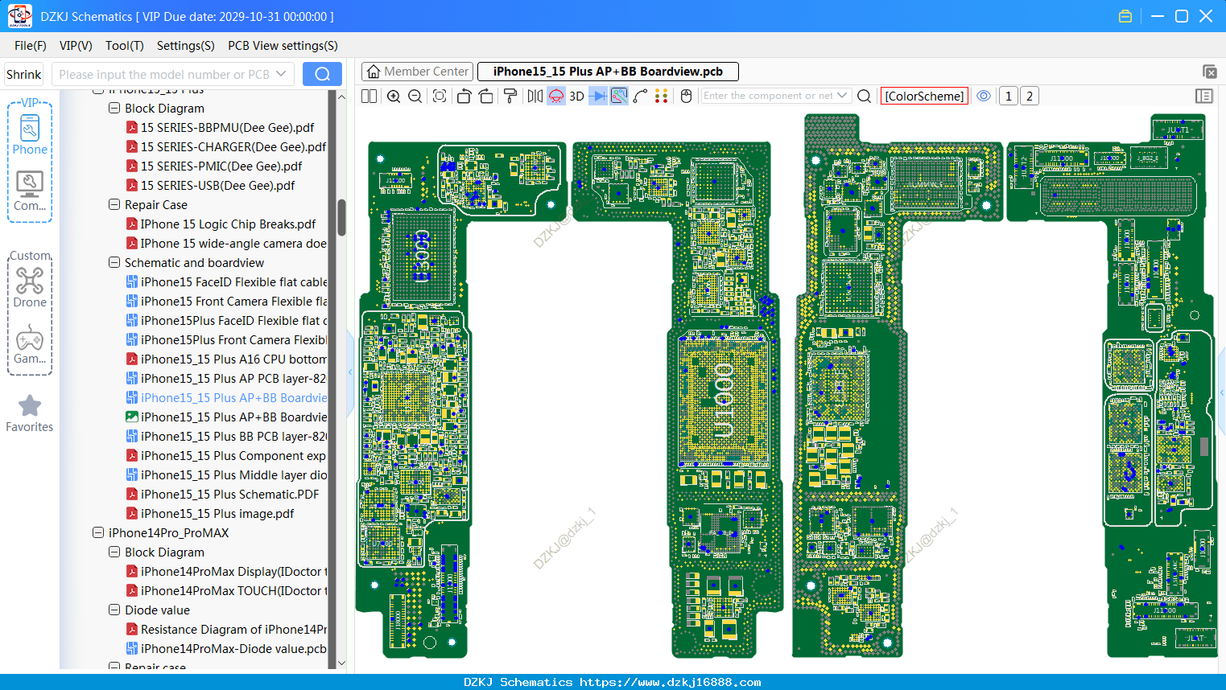
Task: Click the blue search button
Action: [322, 74]
